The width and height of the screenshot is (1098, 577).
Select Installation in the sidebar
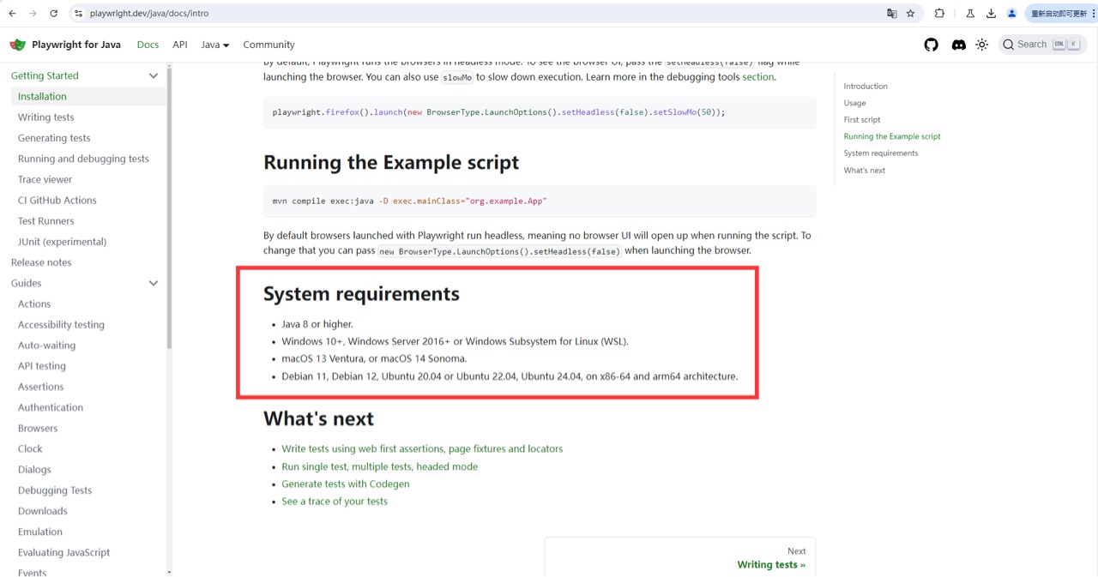pyautogui.click(x=88, y=97)
